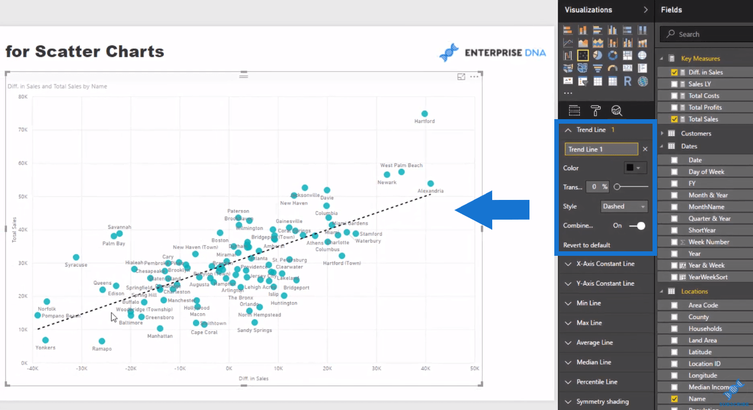Select the scatter chart visual icon

point(583,55)
